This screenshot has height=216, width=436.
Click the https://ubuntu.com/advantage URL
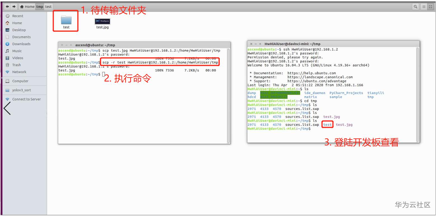(317, 81)
